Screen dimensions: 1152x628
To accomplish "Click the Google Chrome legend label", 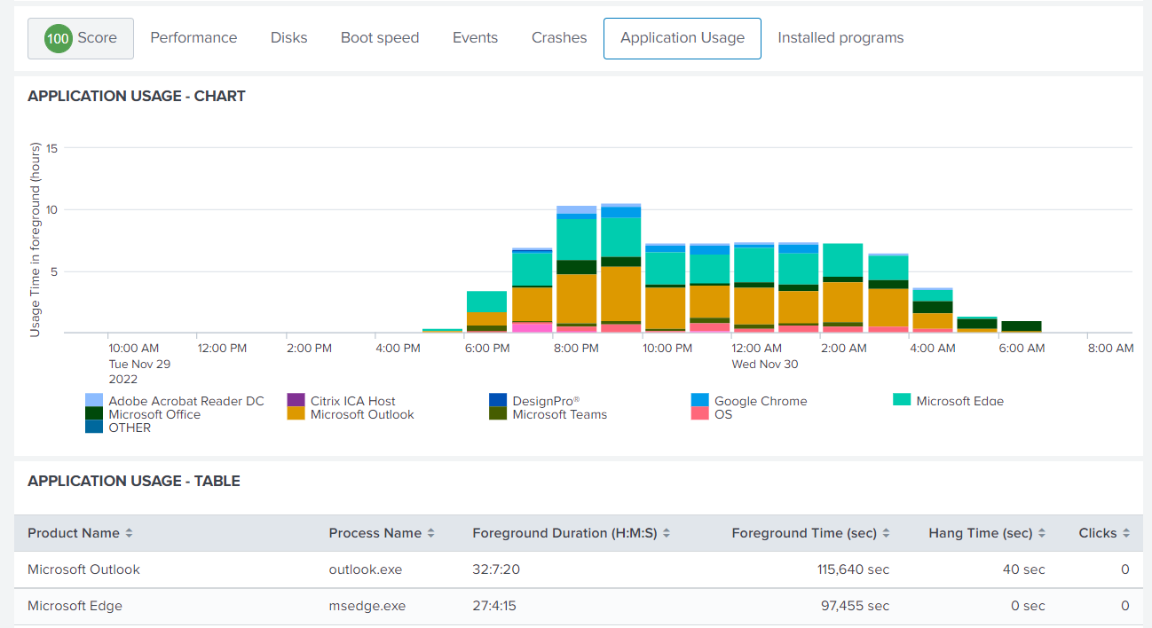I will tap(761, 401).
